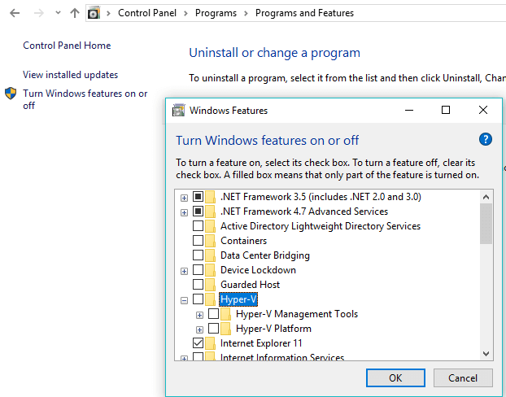Screen dimensions: 506x397
Task: Toggle the .NET Framework 3.5 checkbox
Action: pyautogui.click(x=198, y=196)
